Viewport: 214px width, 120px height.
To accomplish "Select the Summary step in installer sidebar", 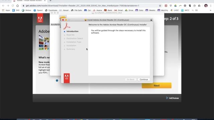I will (71, 49).
